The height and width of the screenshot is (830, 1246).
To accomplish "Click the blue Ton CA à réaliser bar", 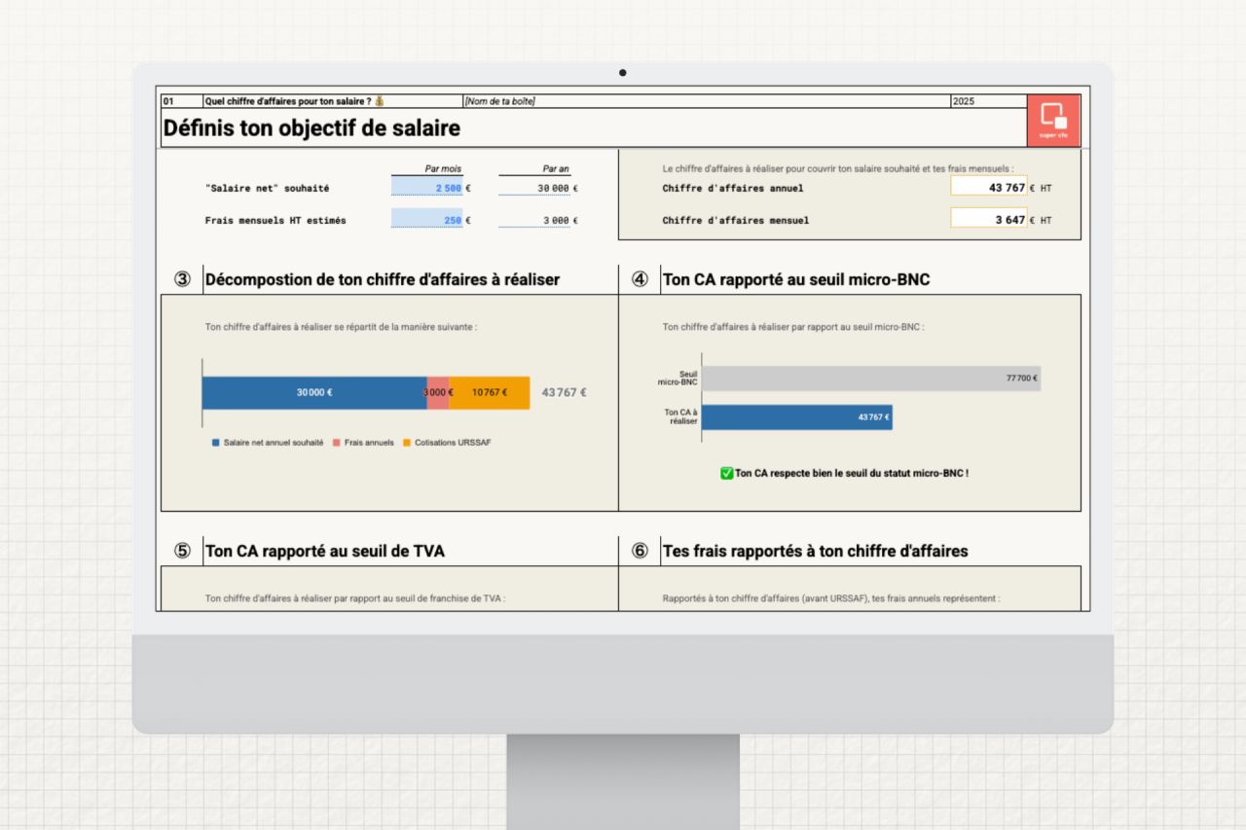I will [796, 417].
